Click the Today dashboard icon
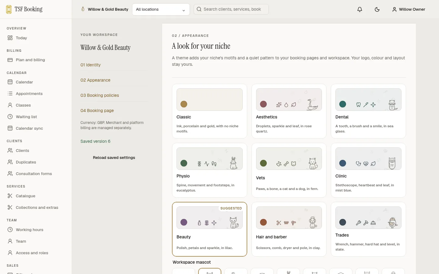This screenshot has width=439, height=274. coord(10,38)
